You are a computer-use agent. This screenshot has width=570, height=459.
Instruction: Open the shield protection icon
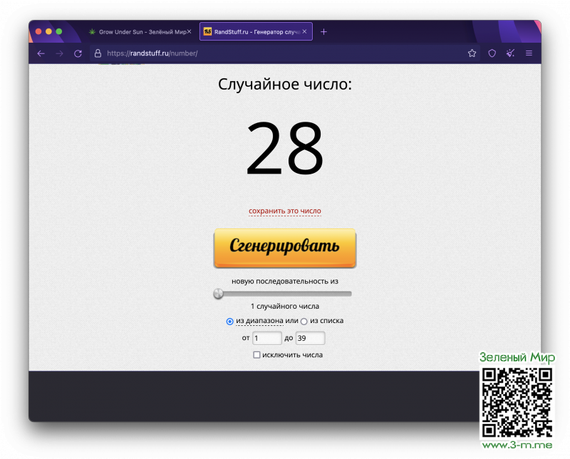click(x=492, y=53)
